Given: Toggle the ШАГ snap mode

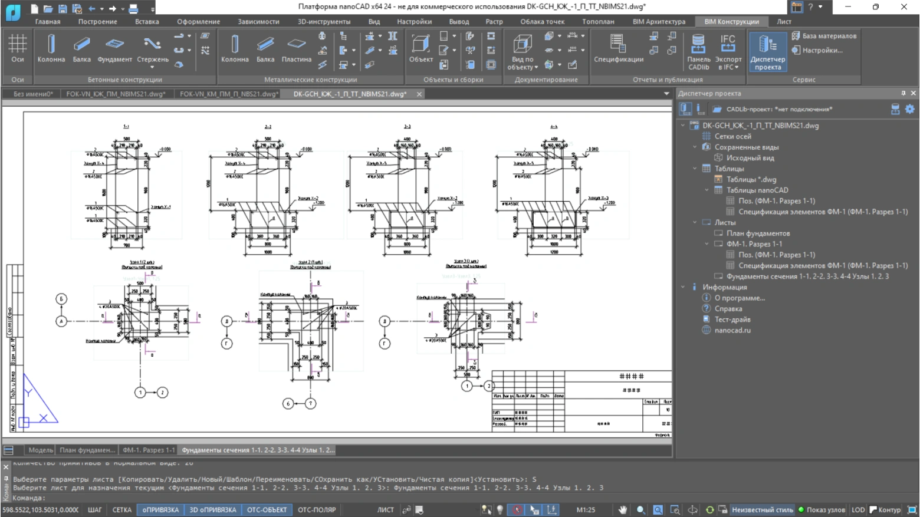Looking at the screenshot, I should click(94, 510).
